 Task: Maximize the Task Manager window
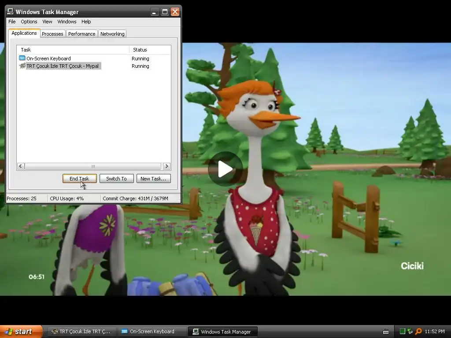pos(165,12)
